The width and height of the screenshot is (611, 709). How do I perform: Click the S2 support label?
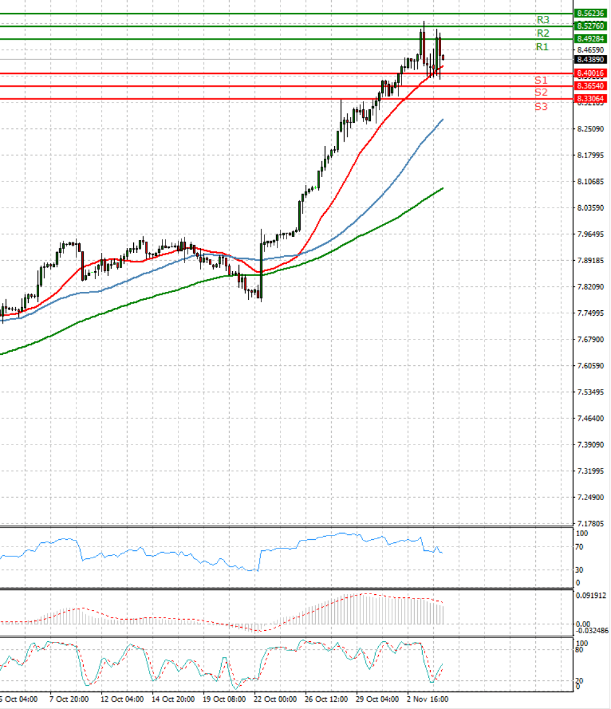coord(541,92)
